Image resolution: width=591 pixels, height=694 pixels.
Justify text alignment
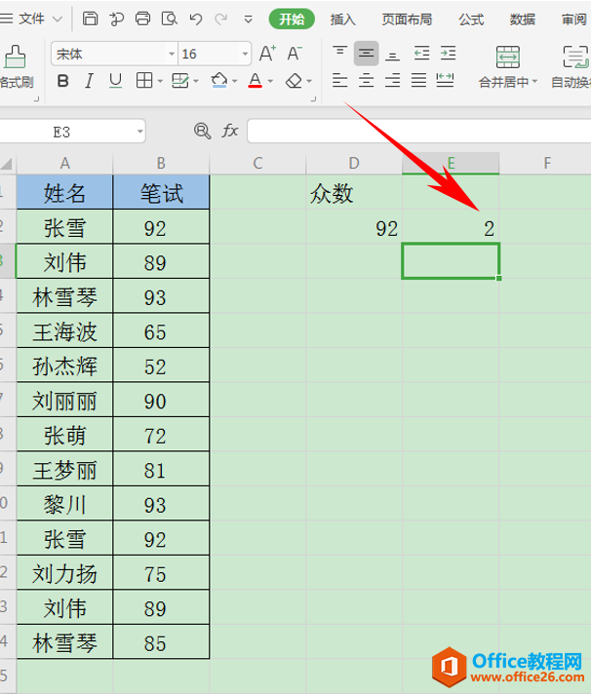click(x=418, y=80)
